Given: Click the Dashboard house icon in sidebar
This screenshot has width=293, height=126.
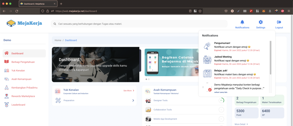Looking at the screenshot, I should [x=7, y=53].
